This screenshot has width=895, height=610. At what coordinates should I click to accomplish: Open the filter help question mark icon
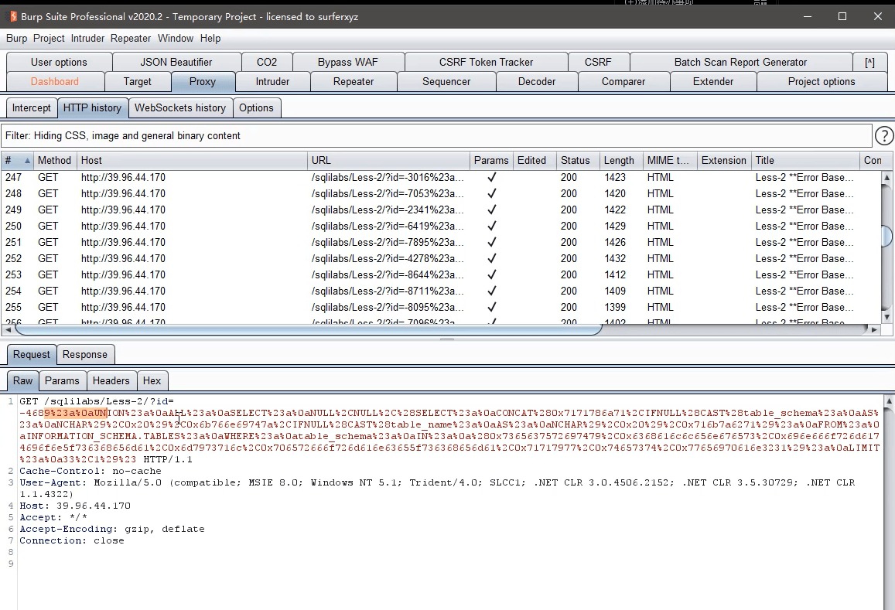[x=884, y=136]
